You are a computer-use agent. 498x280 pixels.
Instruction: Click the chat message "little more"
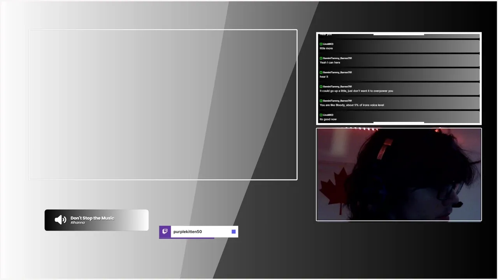click(x=326, y=49)
